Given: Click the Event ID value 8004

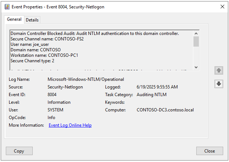Looking at the screenshot, I should pos(52,95).
